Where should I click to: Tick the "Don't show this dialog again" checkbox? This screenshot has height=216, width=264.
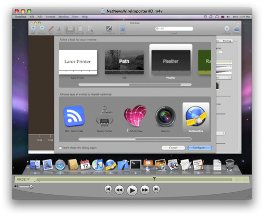[60, 148]
